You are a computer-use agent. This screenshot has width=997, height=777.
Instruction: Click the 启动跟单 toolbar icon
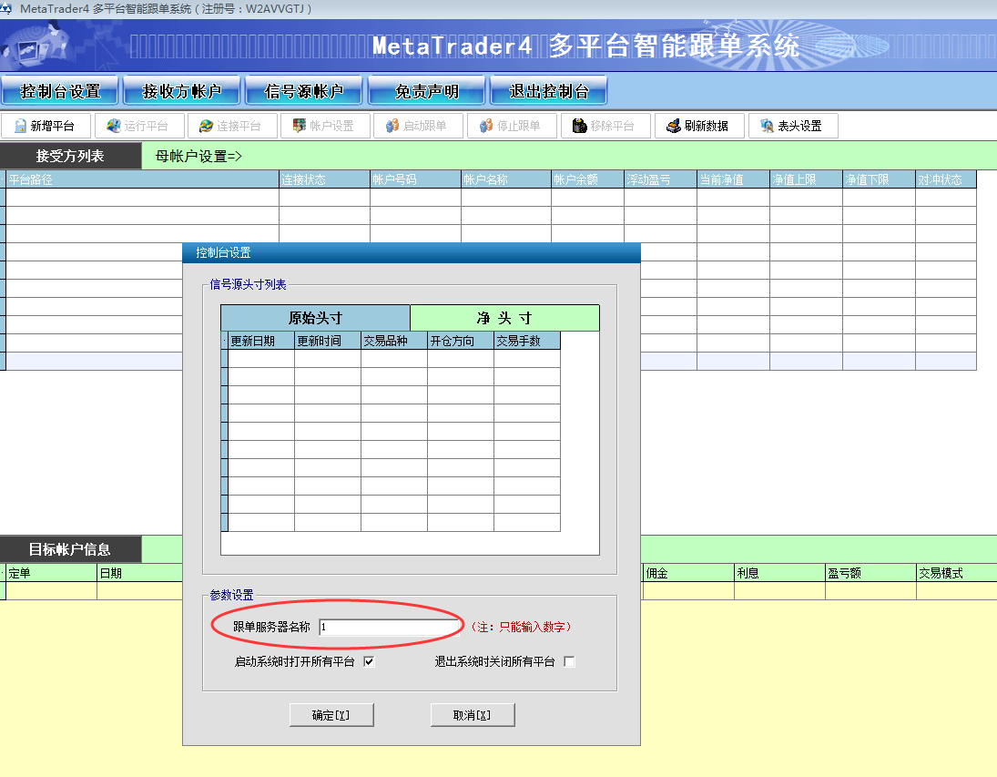click(392, 126)
